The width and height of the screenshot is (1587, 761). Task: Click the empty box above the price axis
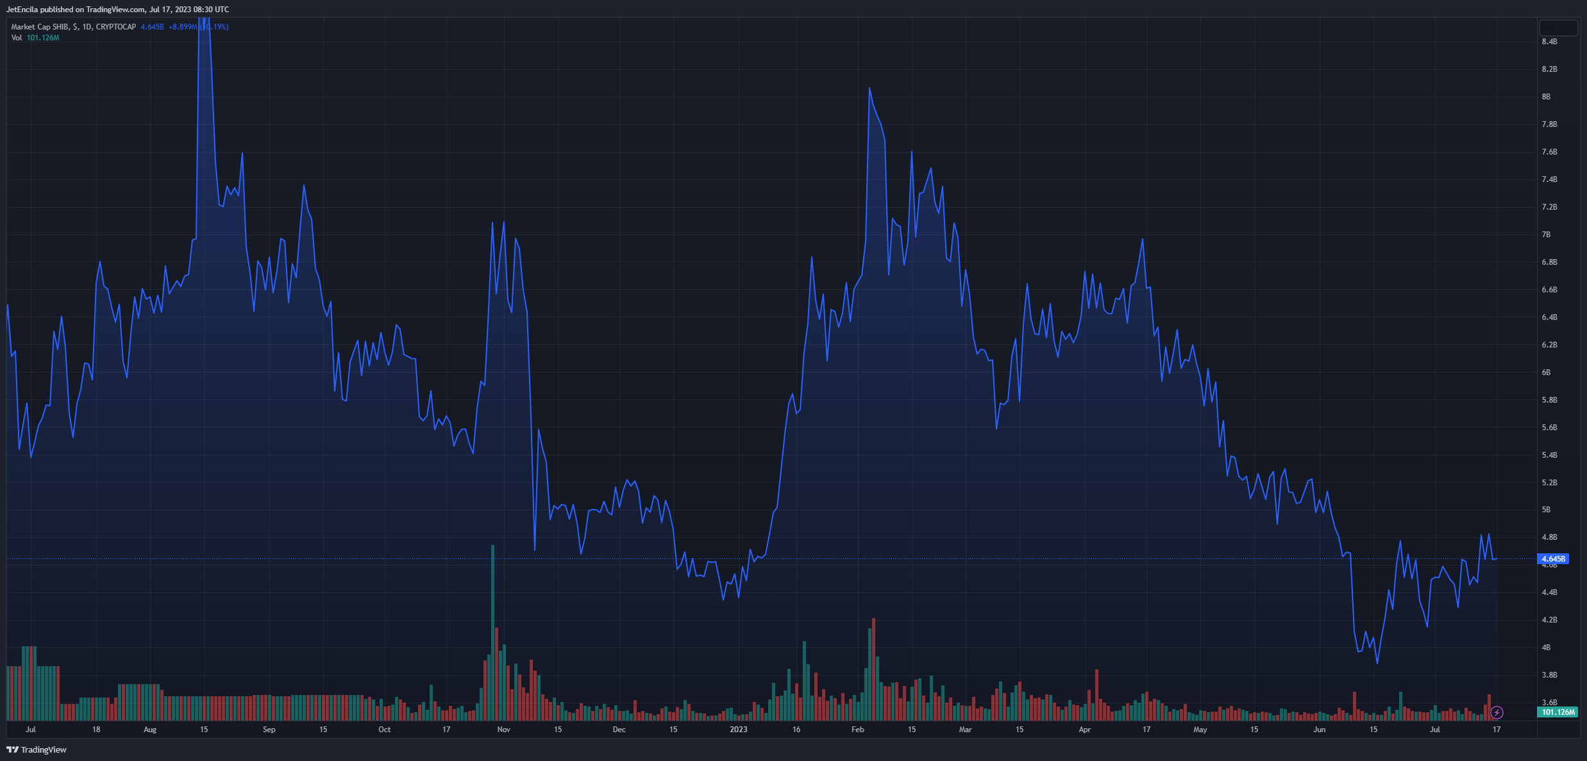coord(1558,28)
